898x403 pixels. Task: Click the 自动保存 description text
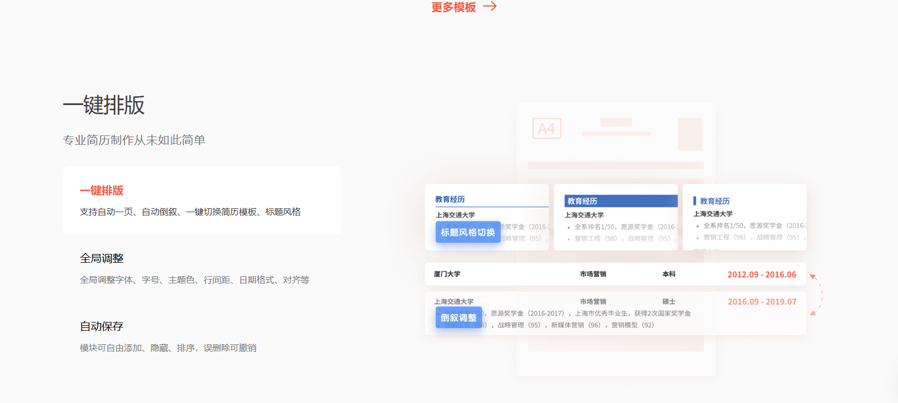click(168, 348)
